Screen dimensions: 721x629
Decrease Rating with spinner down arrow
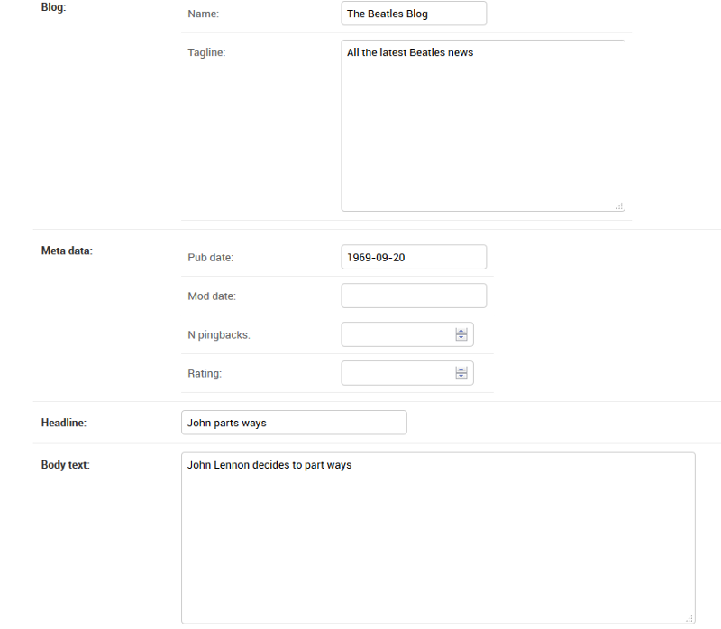pyautogui.click(x=461, y=376)
